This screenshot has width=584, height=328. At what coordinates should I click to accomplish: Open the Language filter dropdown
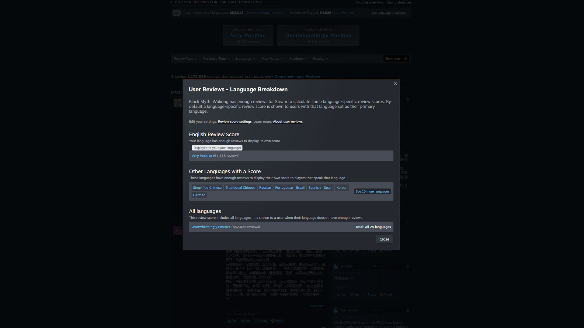[x=245, y=59]
